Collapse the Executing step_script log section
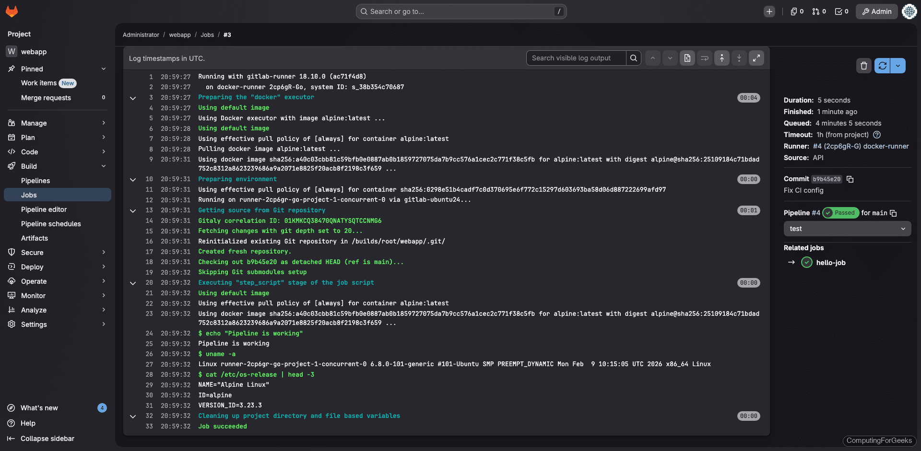Screen dimensions: 921x451 [x=133, y=283]
